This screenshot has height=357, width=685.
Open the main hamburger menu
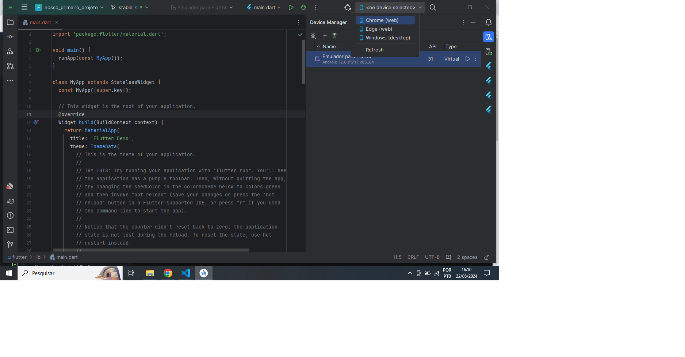coord(24,7)
